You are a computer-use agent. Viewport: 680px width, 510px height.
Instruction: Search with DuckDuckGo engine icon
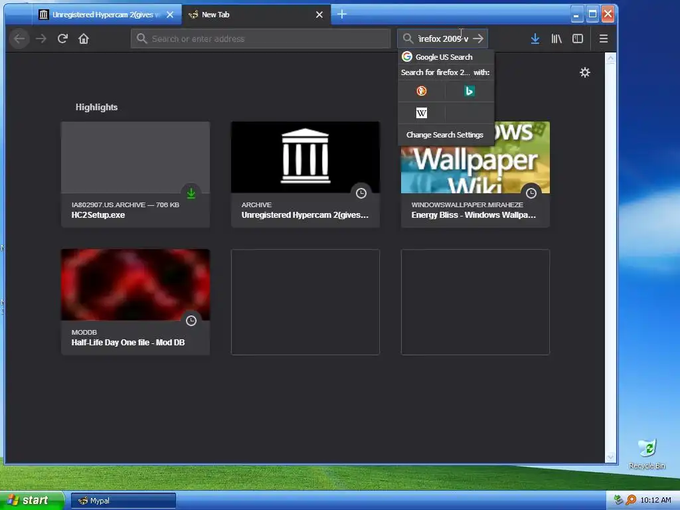click(422, 91)
